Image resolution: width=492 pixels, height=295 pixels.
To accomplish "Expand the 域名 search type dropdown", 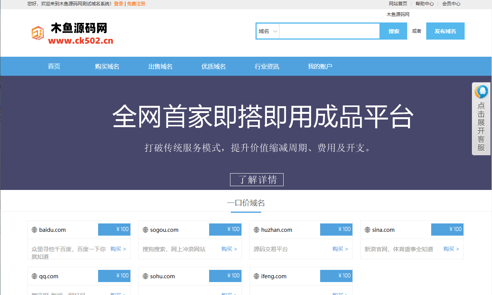I will pos(268,31).
